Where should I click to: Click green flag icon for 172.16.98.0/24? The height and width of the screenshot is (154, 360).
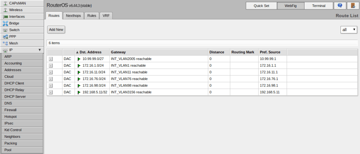pyautogui.click(x=79, y=85)
